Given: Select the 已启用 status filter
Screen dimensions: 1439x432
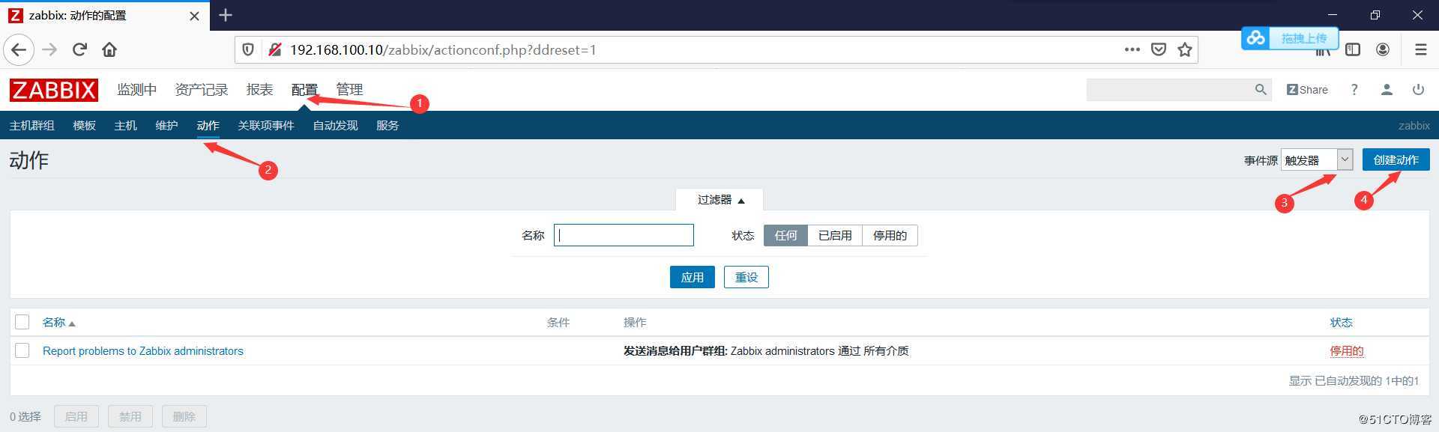Looking at the screenshot, I should click(x=835, y=235).
